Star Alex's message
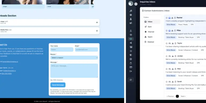 pos(167,69)
